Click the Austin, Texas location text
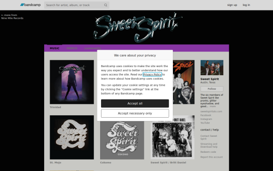Screen dimensions: 273x171 [208, 83]
